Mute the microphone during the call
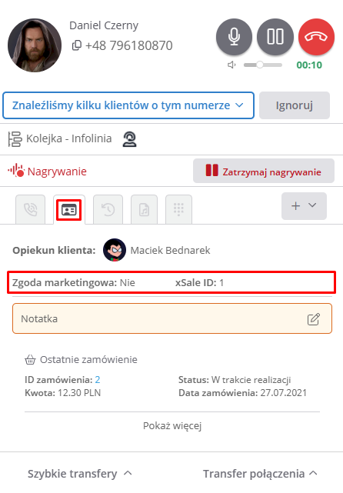 (234, 36)
